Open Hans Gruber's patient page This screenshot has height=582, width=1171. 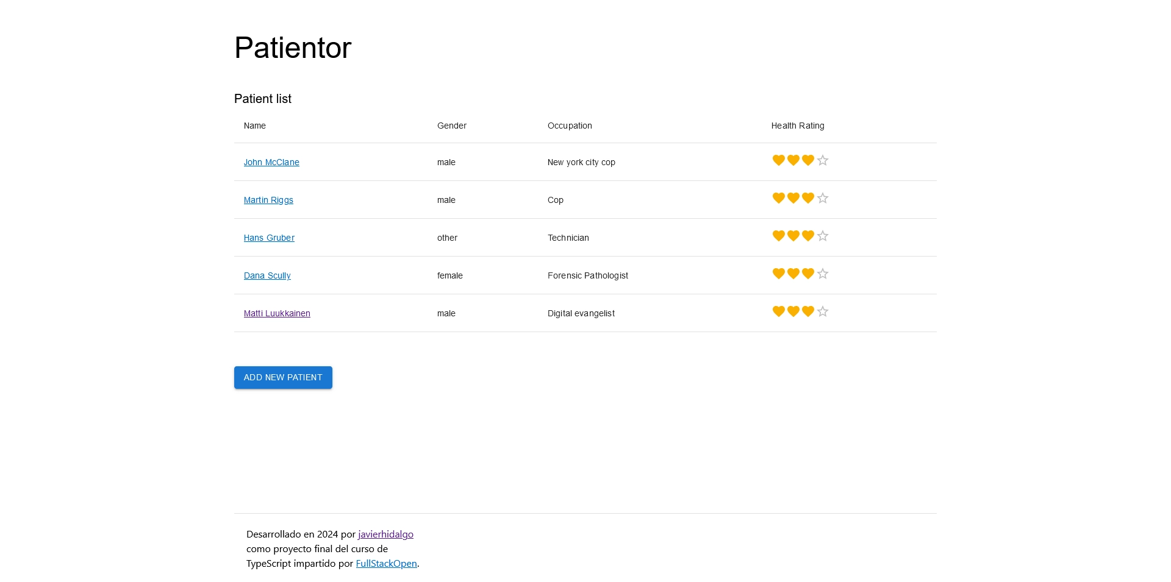(x=269, y=238)
